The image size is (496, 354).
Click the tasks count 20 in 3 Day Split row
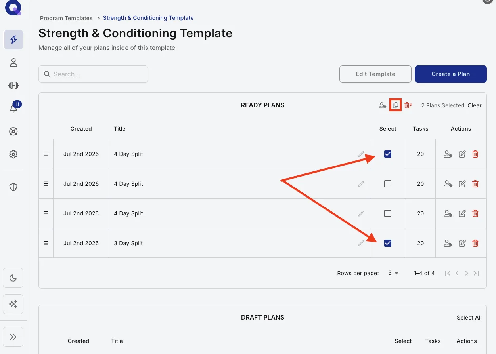click(420, 243)
